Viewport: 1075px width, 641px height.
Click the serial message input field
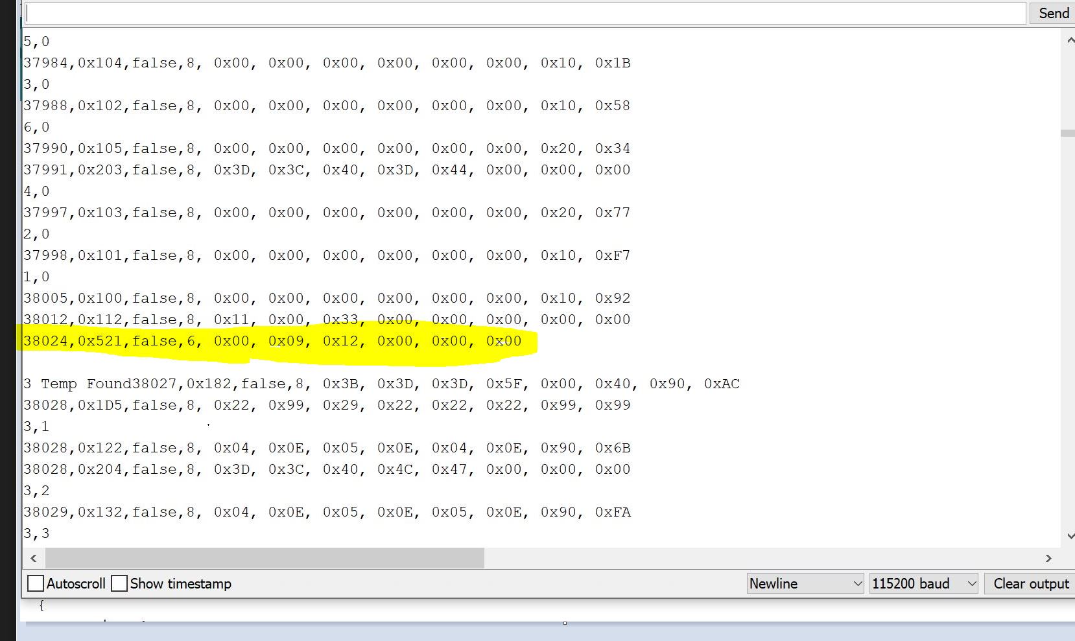[525, 14]
